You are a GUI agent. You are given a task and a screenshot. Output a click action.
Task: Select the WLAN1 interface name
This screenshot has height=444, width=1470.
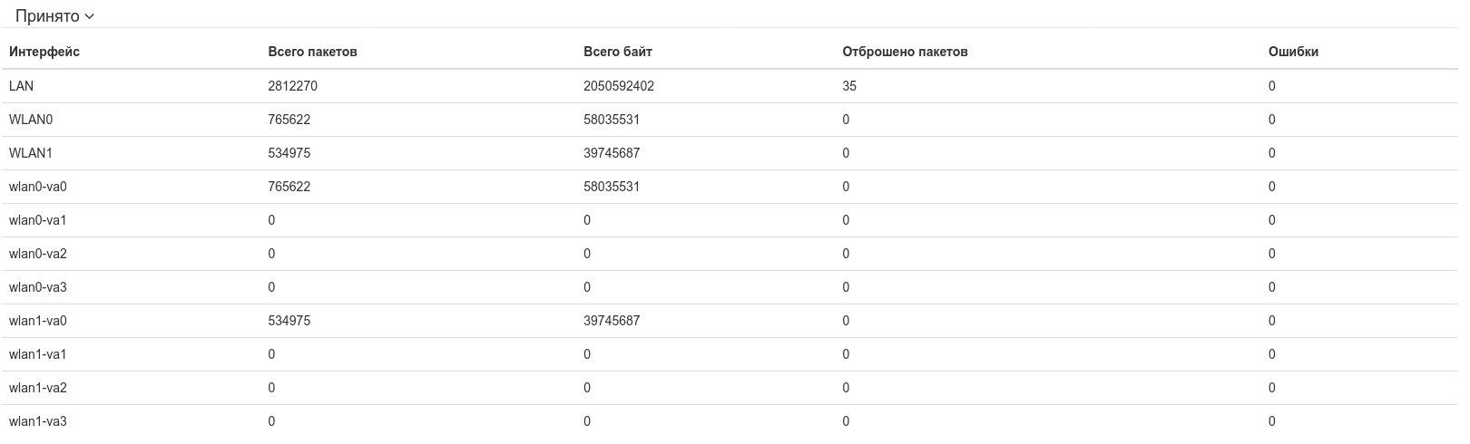(x=31, y=153)
